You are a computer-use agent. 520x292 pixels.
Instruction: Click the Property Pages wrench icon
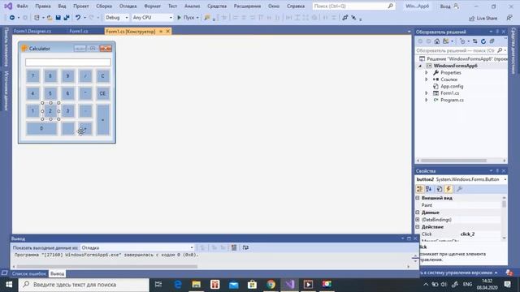click(x=459, y=189)
